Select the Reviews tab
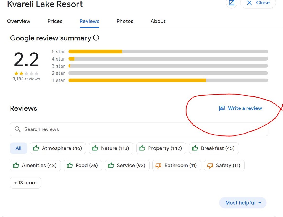 pos(90,21)
